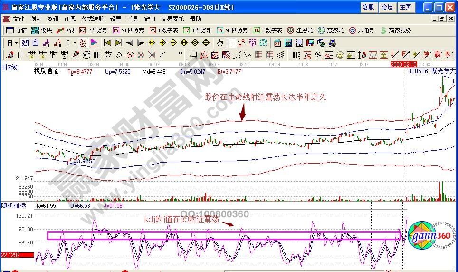Screen dimensions: 458x272
Task: Toggle the K线 candlestick chart mode
Action: [x=66, y=30]
